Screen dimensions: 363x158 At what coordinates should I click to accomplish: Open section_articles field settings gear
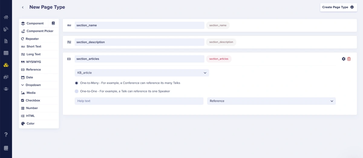click(343, 59)
